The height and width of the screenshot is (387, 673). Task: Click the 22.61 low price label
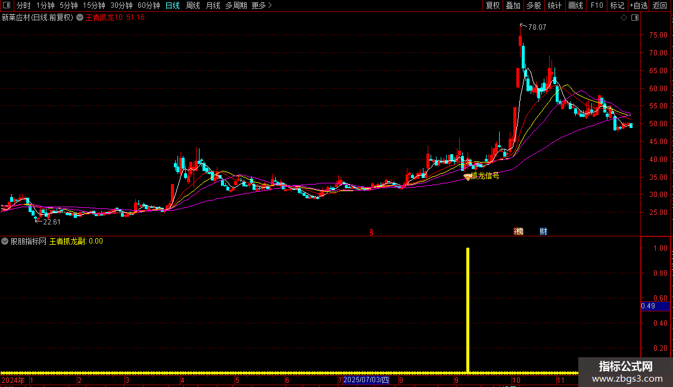pyautogui.click(x=51, y=222)
